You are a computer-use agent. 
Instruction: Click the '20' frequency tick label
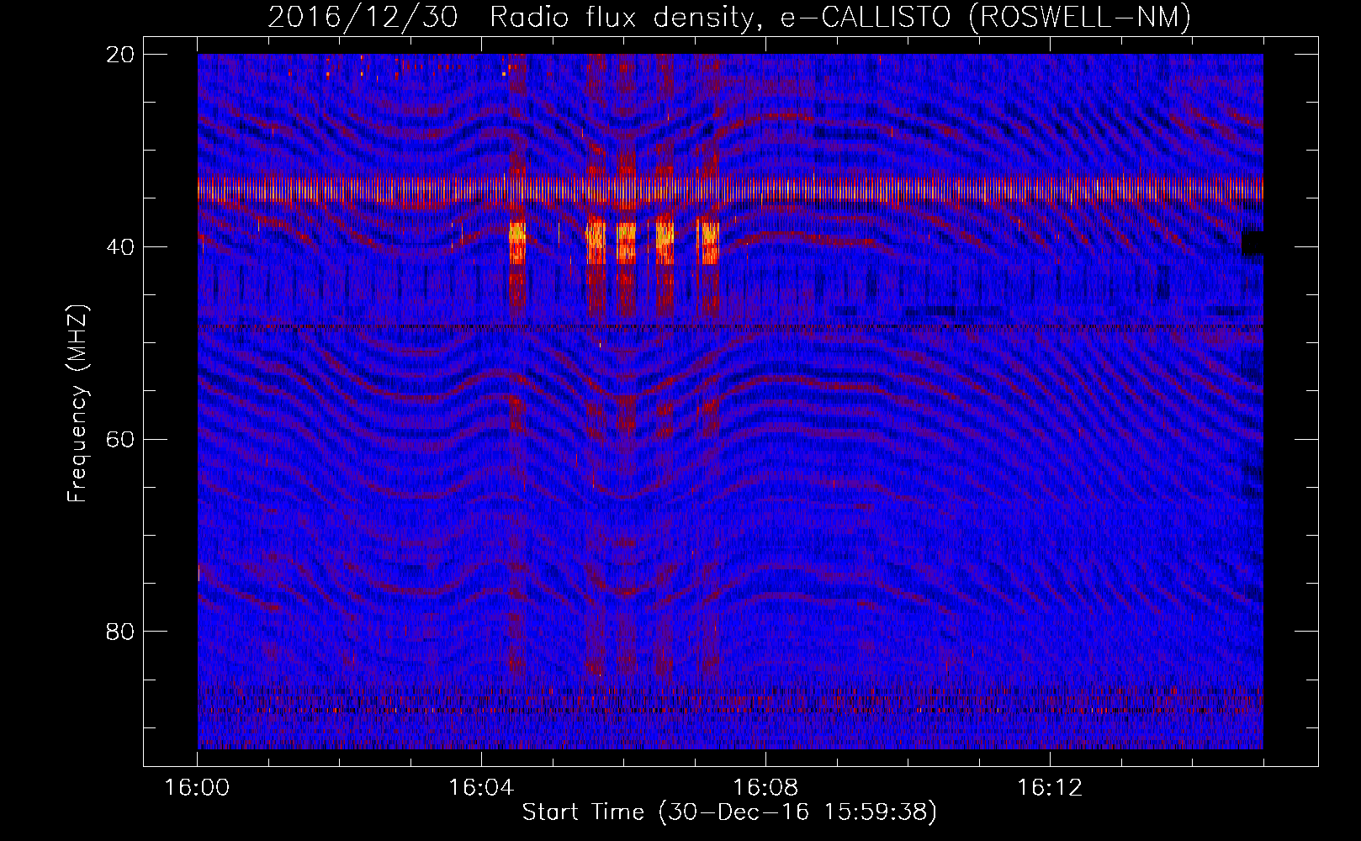coord(121,55)
